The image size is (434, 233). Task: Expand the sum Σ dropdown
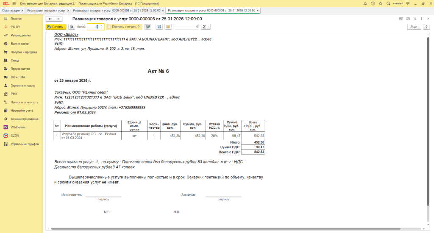tap(206, 27)
